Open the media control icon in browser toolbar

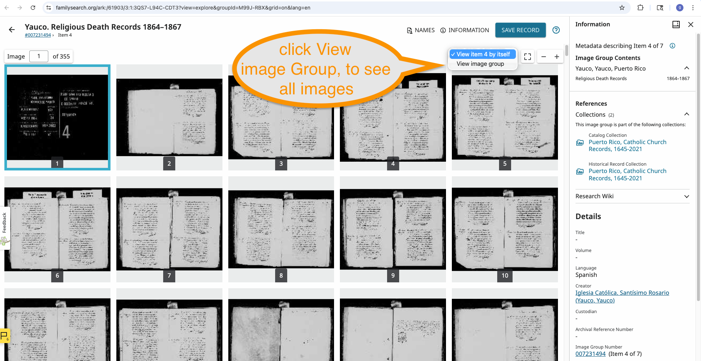[x=660, y=8]
